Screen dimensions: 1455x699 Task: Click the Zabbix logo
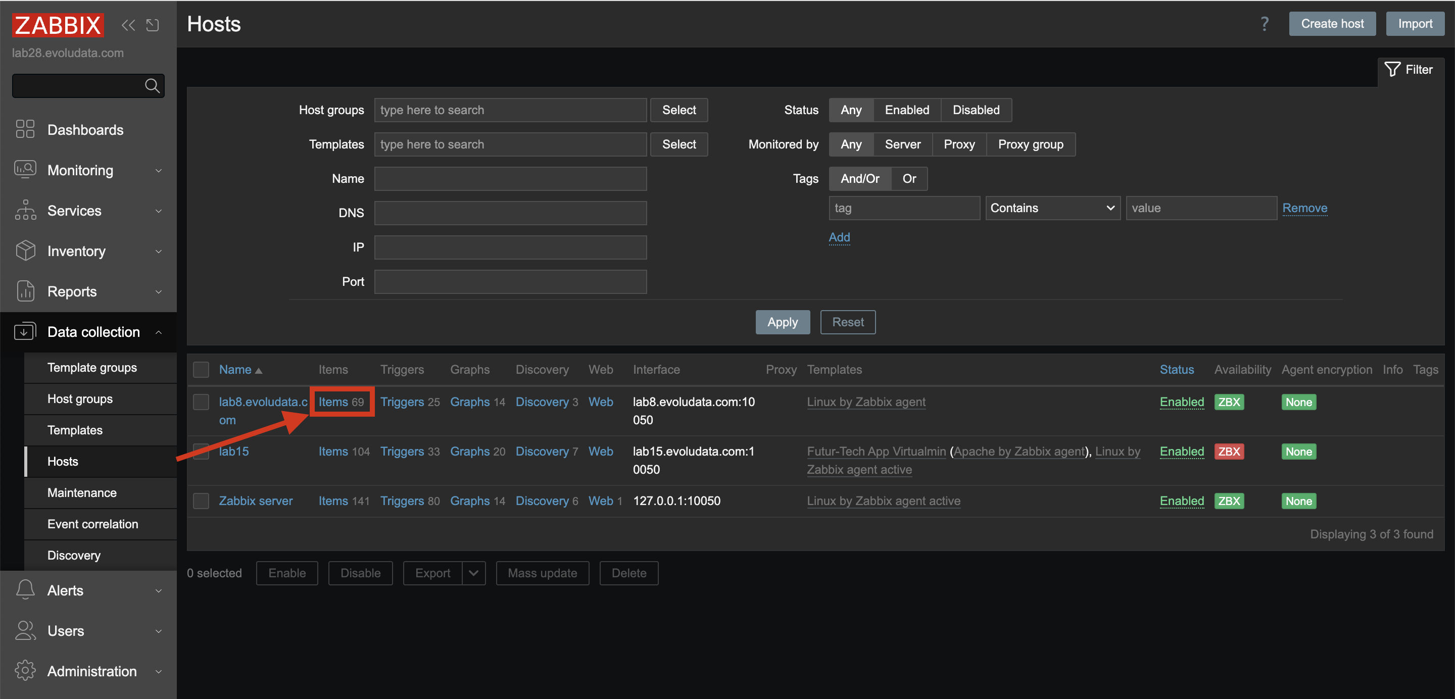click(58, 24)
